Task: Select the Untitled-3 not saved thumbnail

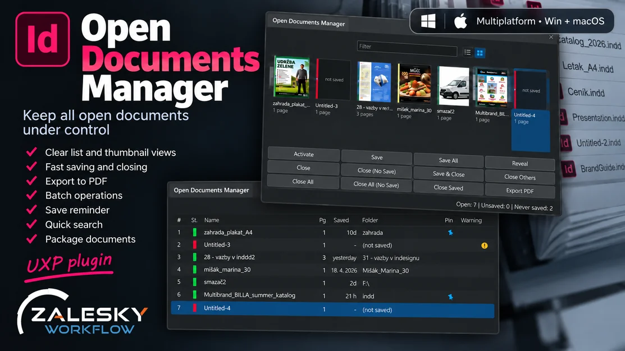Action: coord(333,79)
